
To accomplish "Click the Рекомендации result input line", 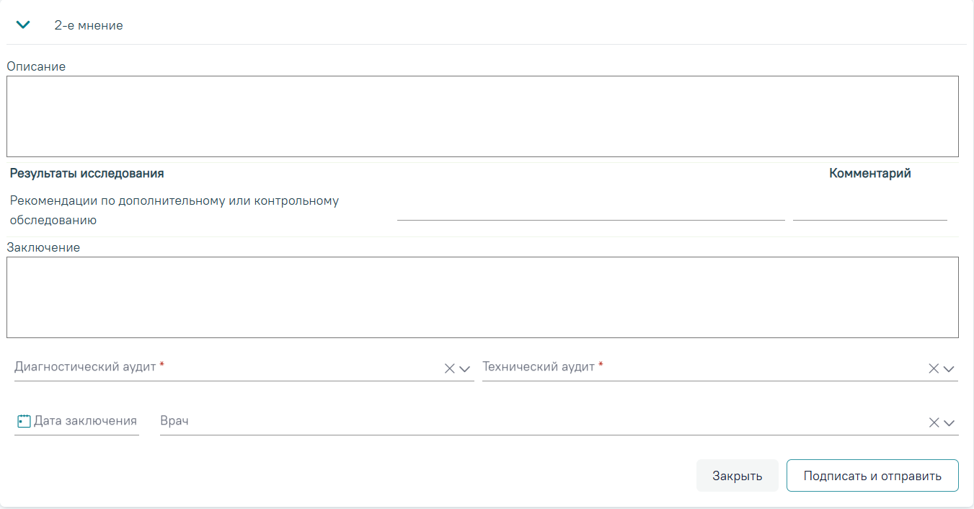I will click(x=590, y=211).
